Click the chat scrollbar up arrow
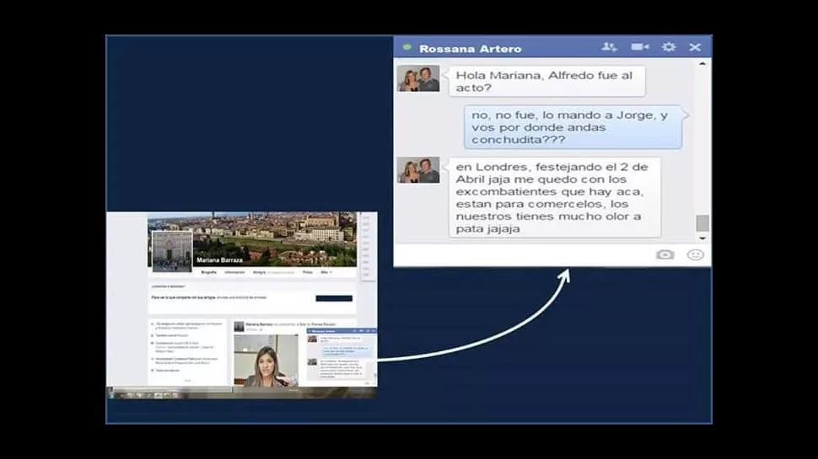 (x=702, y=63)
